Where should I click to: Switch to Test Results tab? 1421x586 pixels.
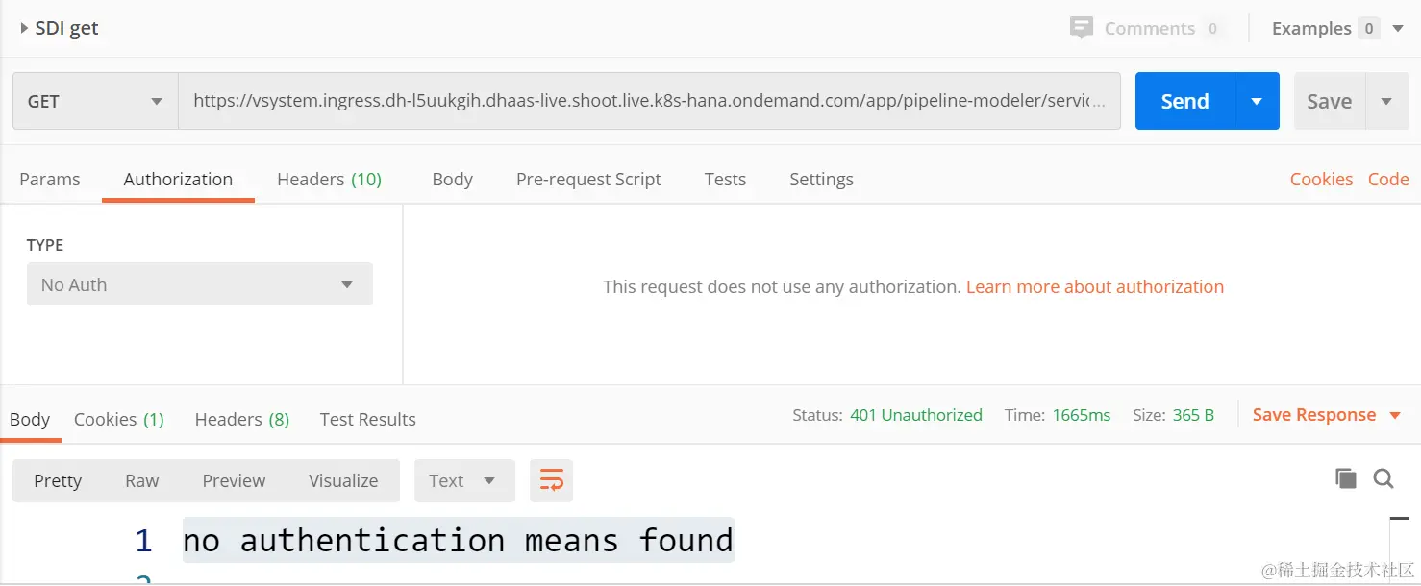[x=367, y=419]
